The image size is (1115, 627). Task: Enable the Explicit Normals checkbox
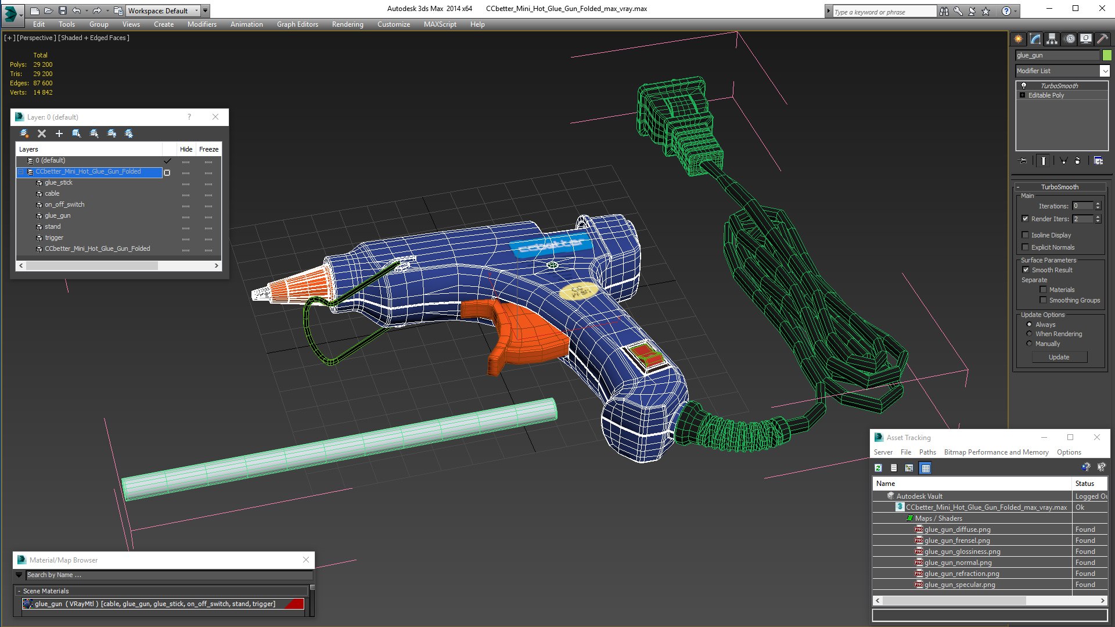1026,247
